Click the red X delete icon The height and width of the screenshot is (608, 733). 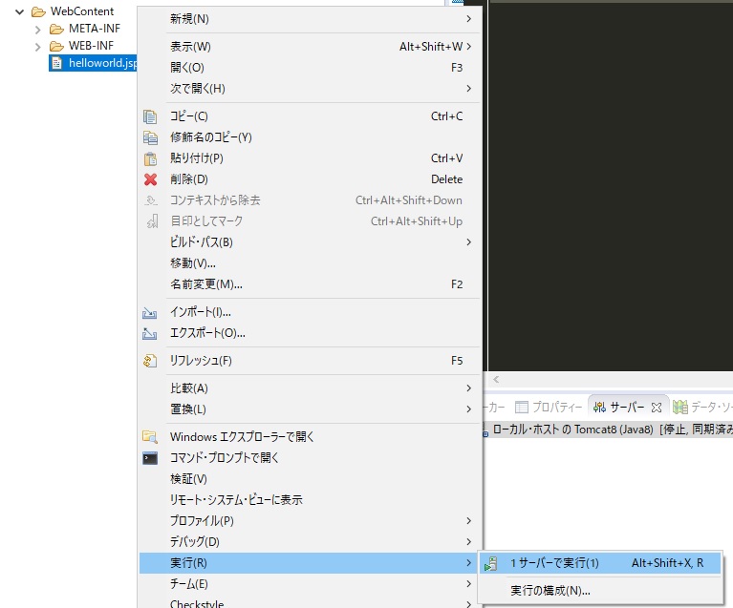tap(150, 179)
